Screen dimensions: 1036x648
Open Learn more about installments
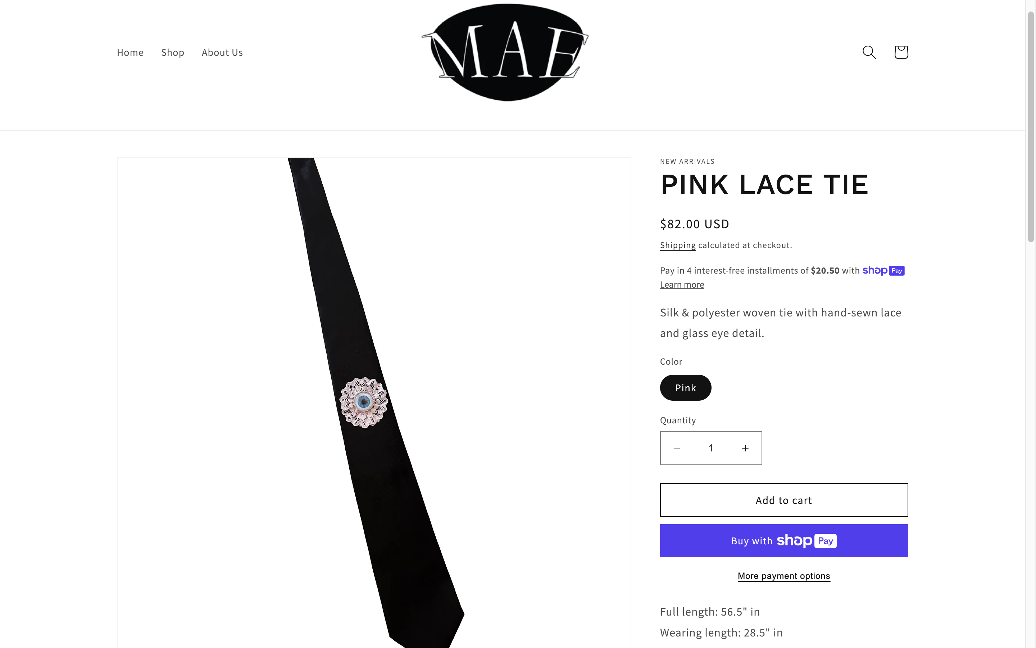click(682, 284)
